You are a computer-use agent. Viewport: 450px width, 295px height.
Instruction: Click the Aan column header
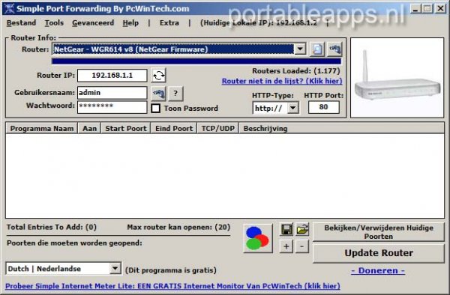point(89,128)
